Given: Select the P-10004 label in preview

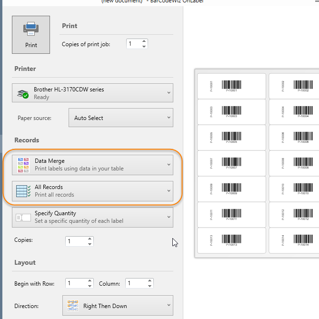Looking at the screenshot, I should click(294, 112).
